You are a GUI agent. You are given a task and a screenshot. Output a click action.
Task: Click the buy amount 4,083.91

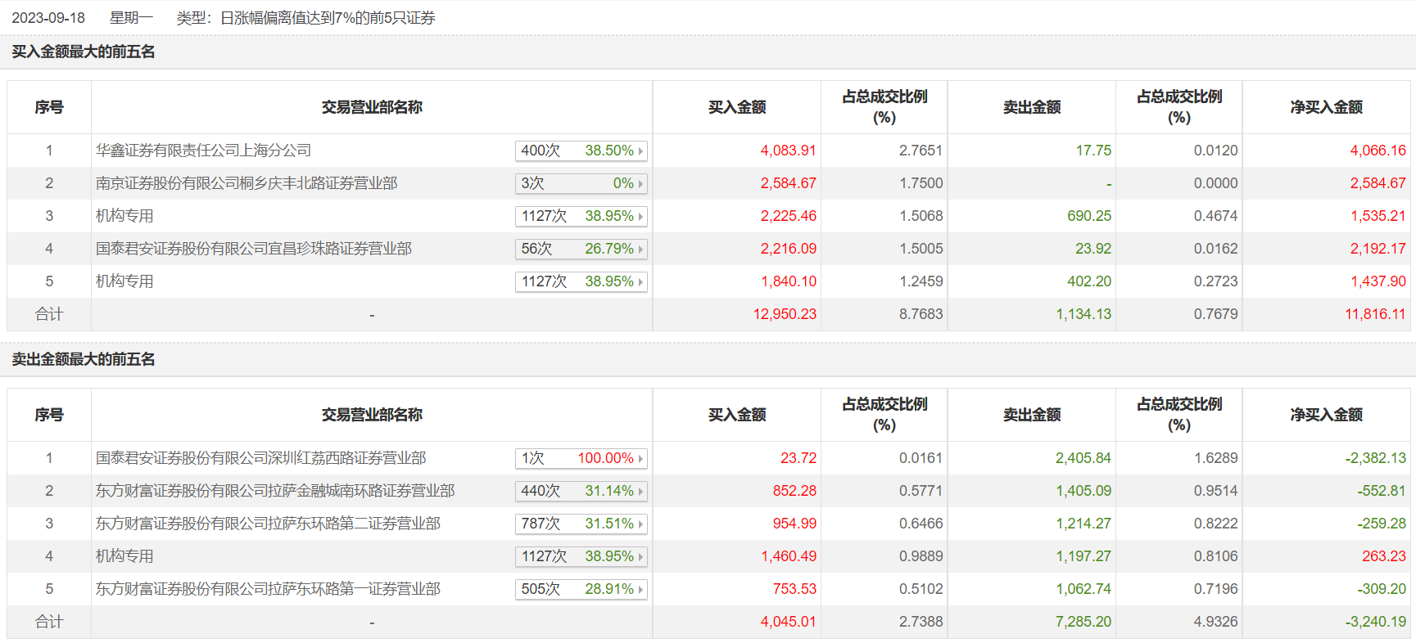[788, 151]
